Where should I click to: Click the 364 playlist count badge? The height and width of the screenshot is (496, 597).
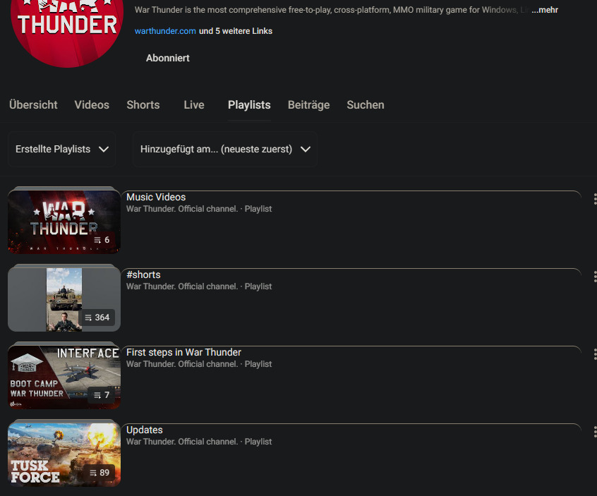(x=97, y=317)
